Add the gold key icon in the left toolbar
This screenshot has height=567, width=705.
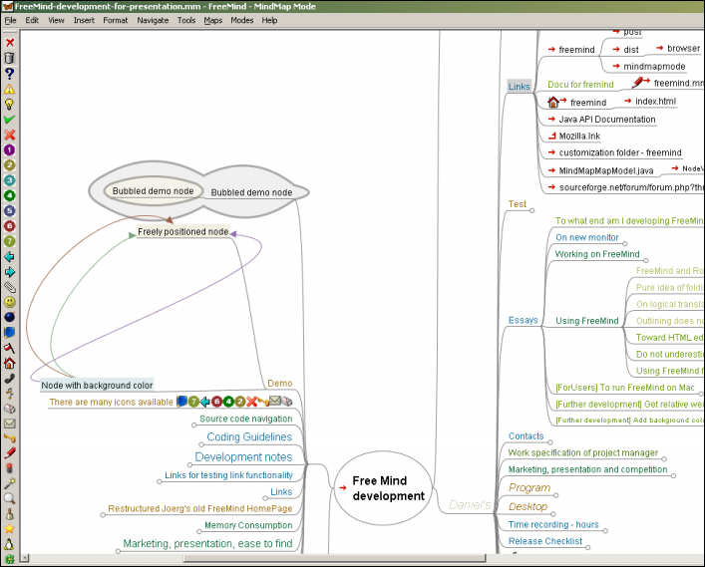pos(9,438)
